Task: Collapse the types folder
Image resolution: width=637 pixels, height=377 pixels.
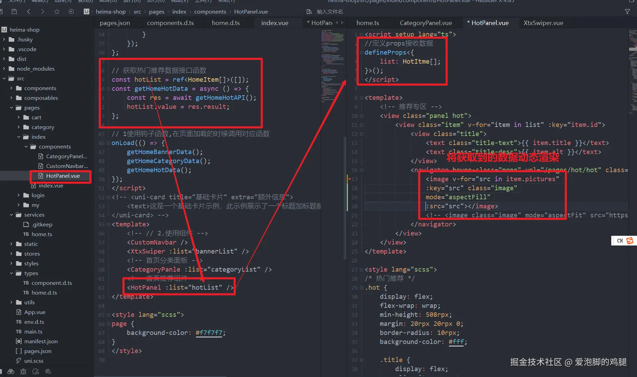Action: (11, 273)
